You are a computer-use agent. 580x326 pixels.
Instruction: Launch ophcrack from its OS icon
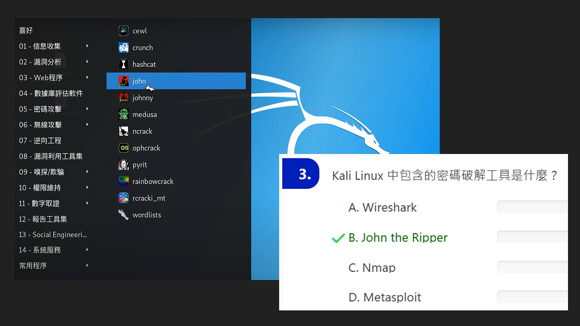click(124, 148)
